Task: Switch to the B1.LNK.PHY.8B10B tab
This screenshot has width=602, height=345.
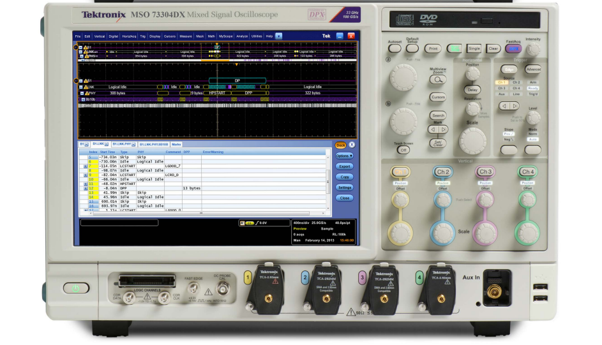Action: tap(154, 145)
